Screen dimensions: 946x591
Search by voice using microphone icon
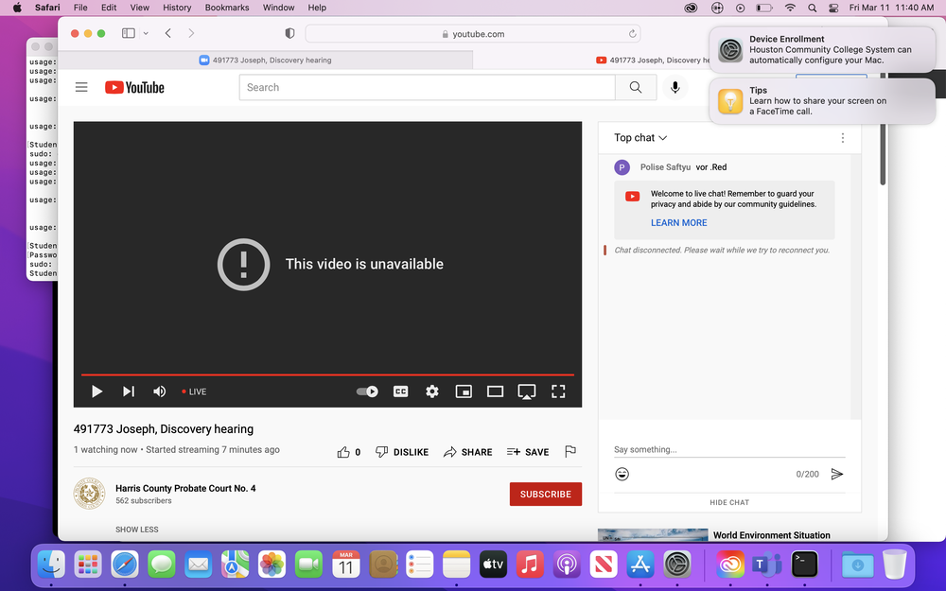(x=674, y=87)
